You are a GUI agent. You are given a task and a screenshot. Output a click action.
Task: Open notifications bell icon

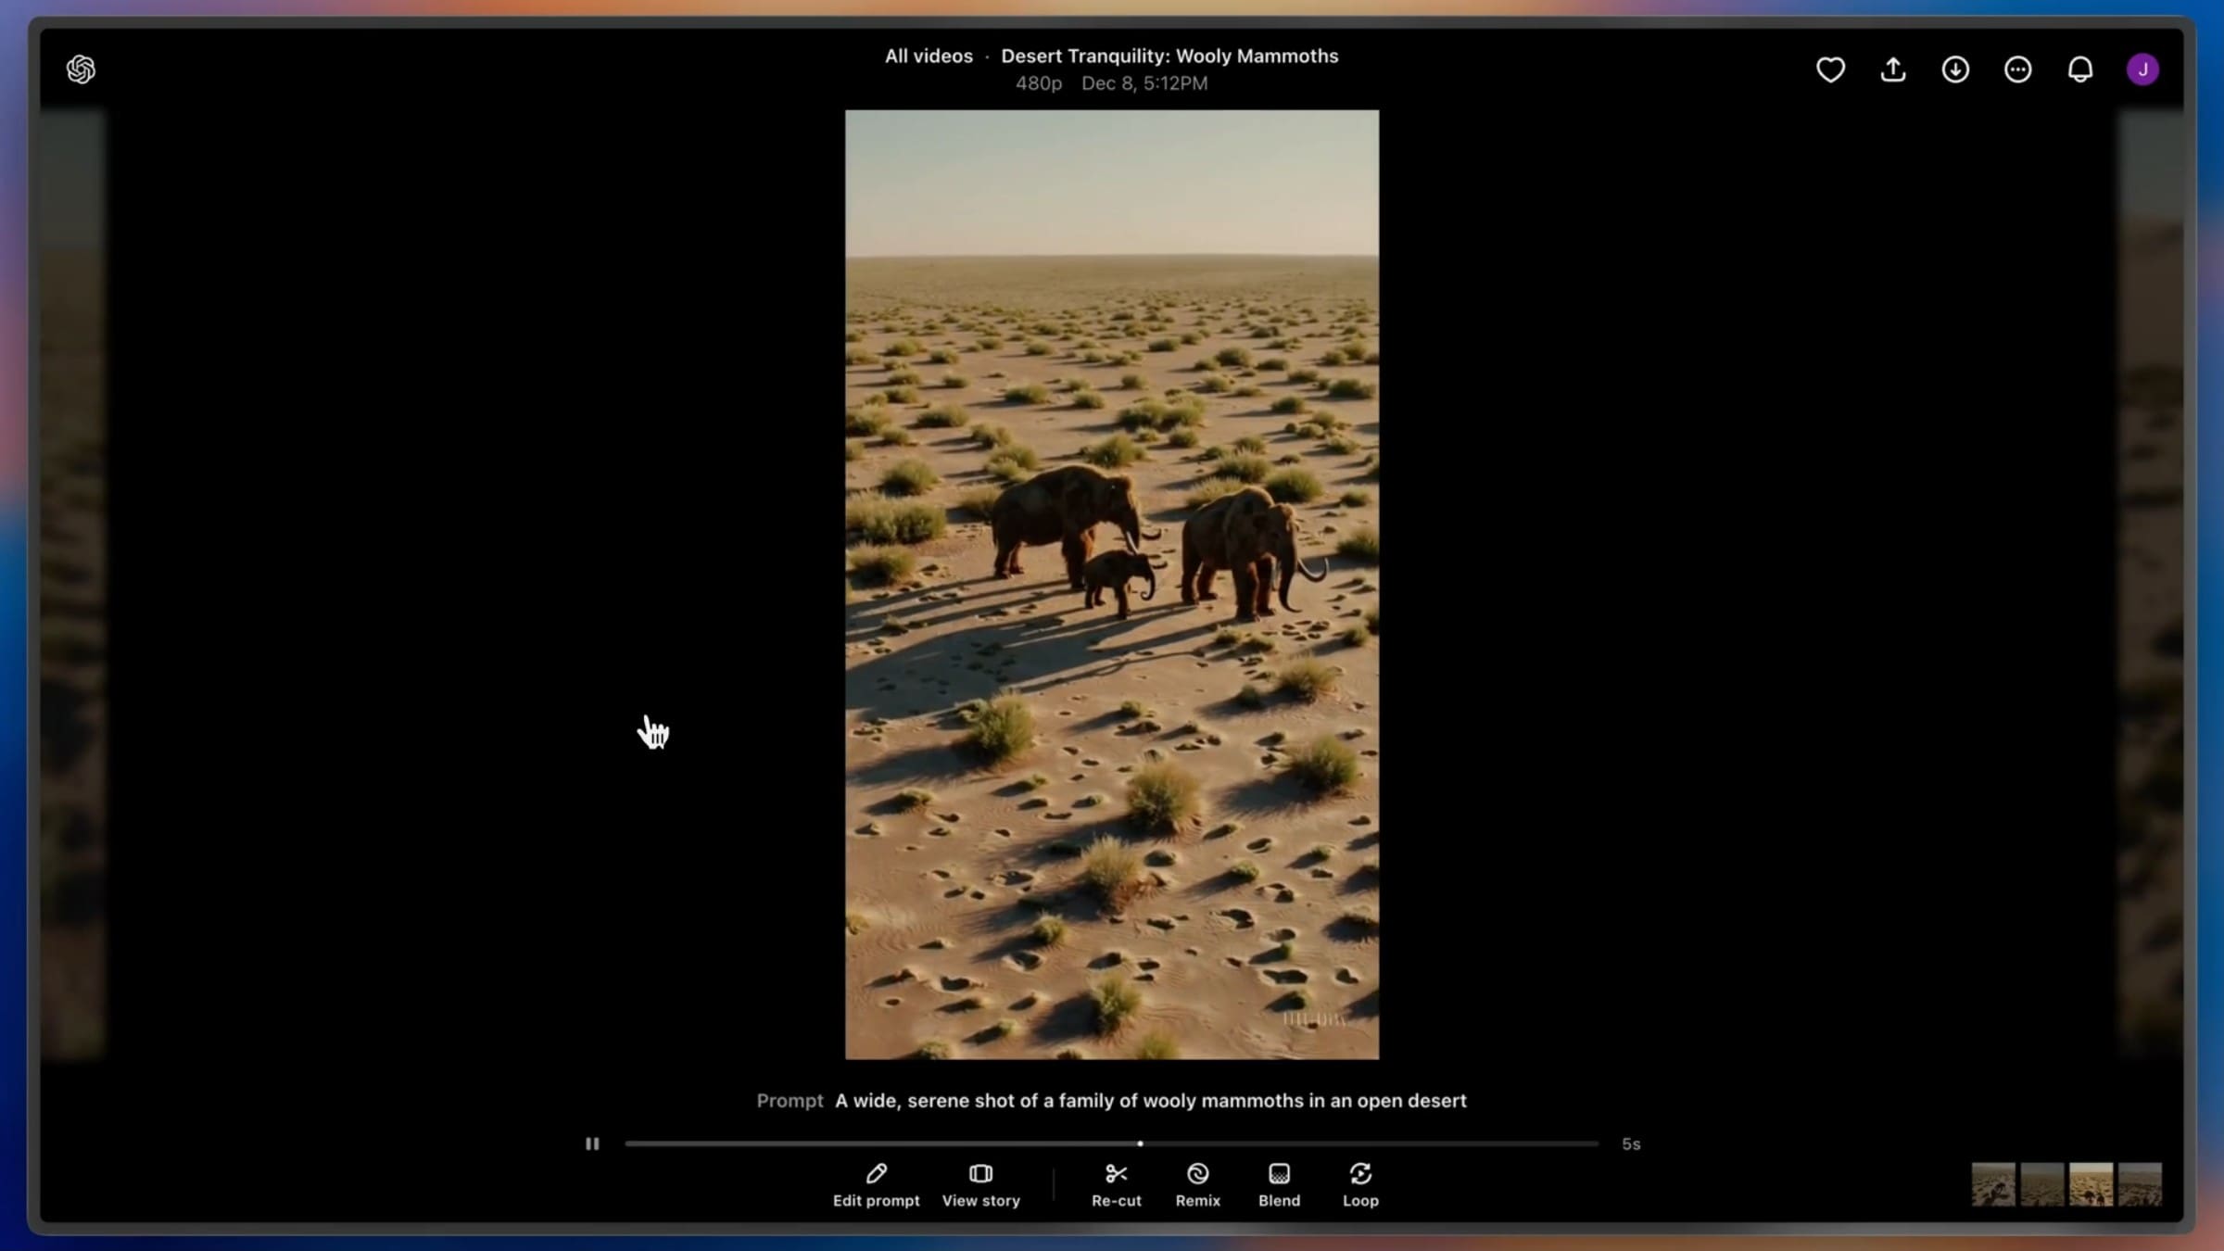[x=2080, y=69]
